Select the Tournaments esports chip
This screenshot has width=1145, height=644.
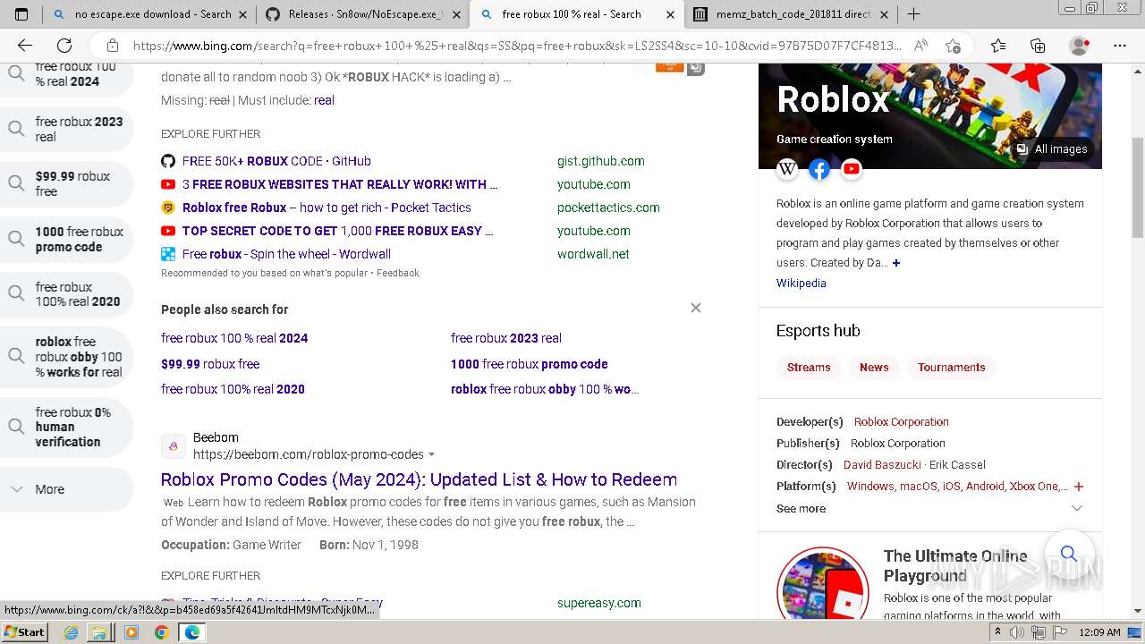pos(951,368)
